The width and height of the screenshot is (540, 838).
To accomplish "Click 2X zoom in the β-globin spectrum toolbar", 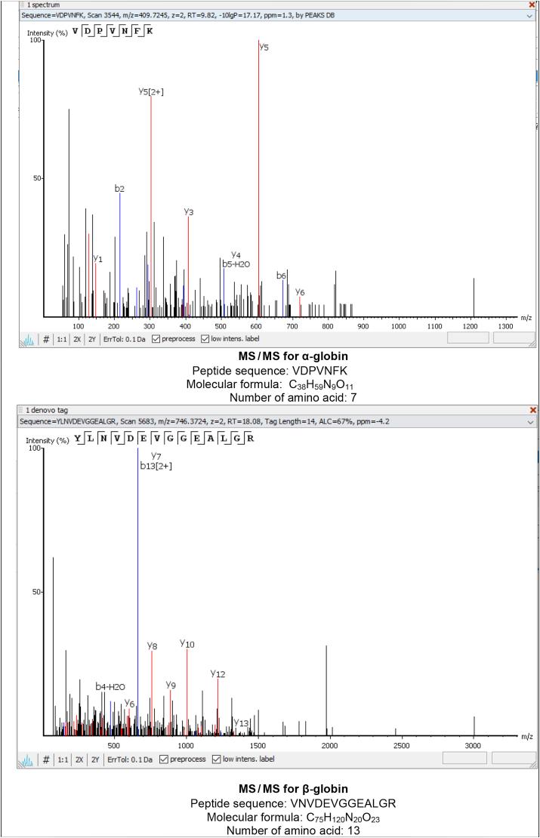I will (79, 759).
